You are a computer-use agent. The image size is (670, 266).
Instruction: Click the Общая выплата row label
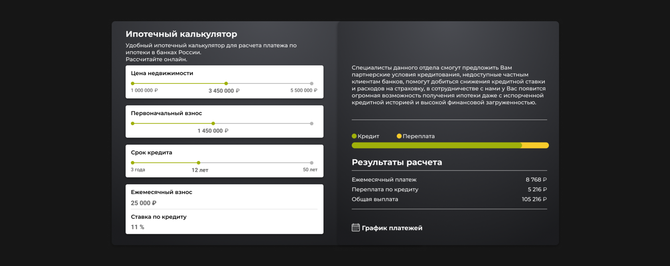click(375, 199)
